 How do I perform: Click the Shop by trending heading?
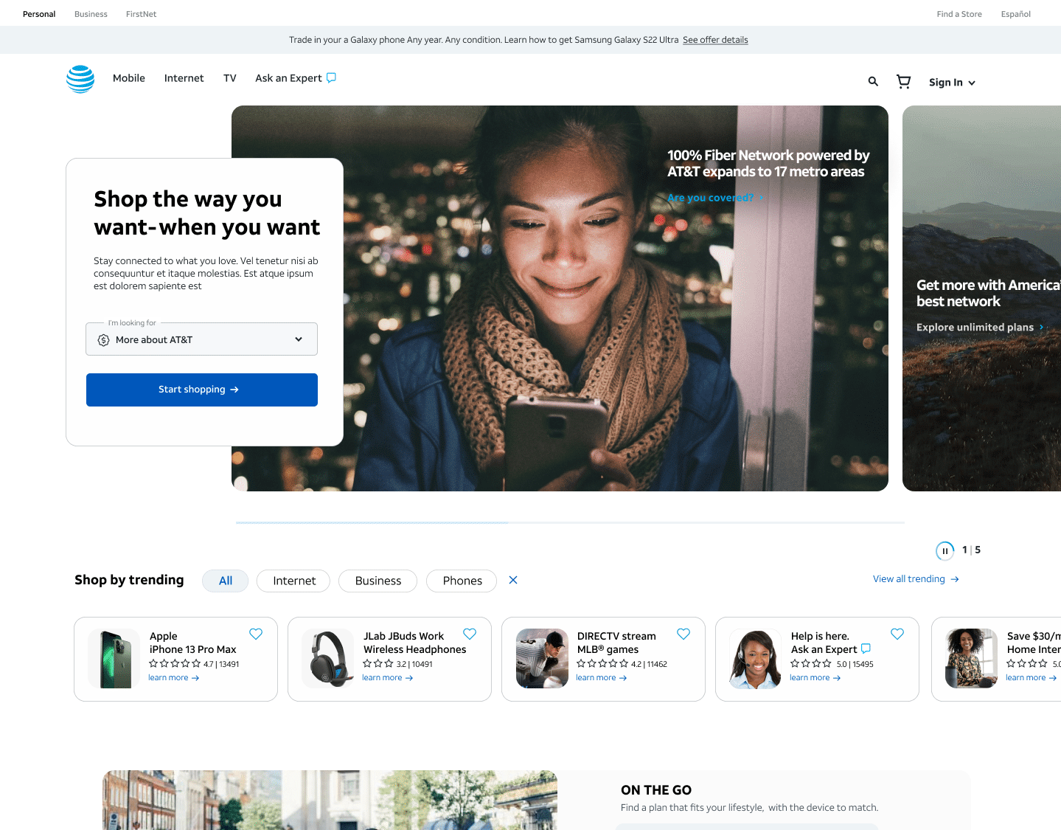pyautogui.click(x=129, y=580)
